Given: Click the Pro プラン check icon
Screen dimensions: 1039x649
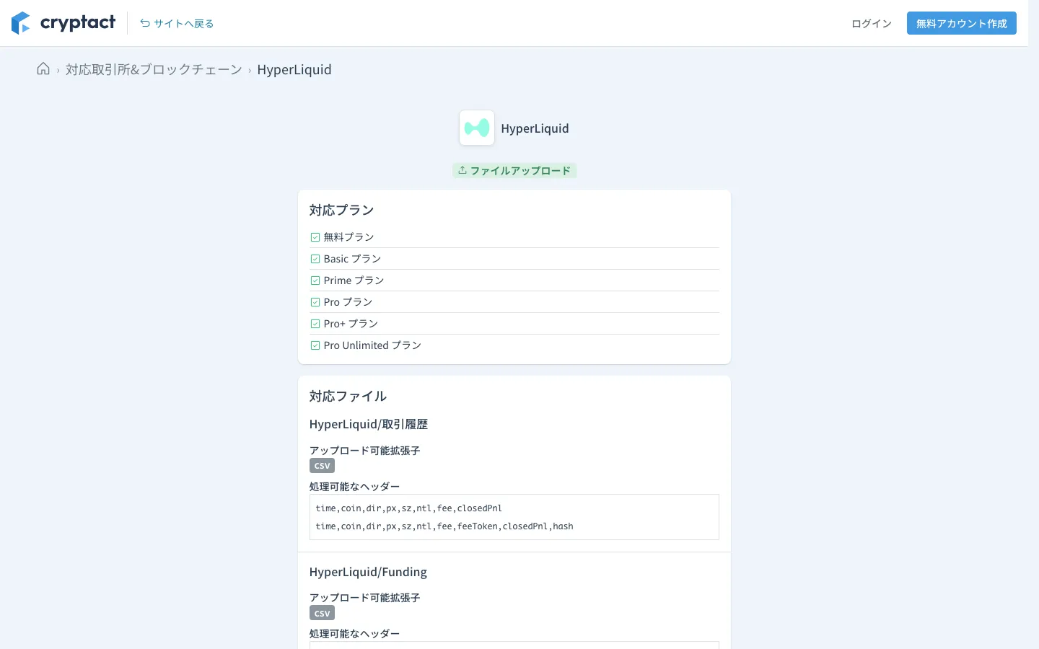Looking at the screenshot, I should pos(315,302).
